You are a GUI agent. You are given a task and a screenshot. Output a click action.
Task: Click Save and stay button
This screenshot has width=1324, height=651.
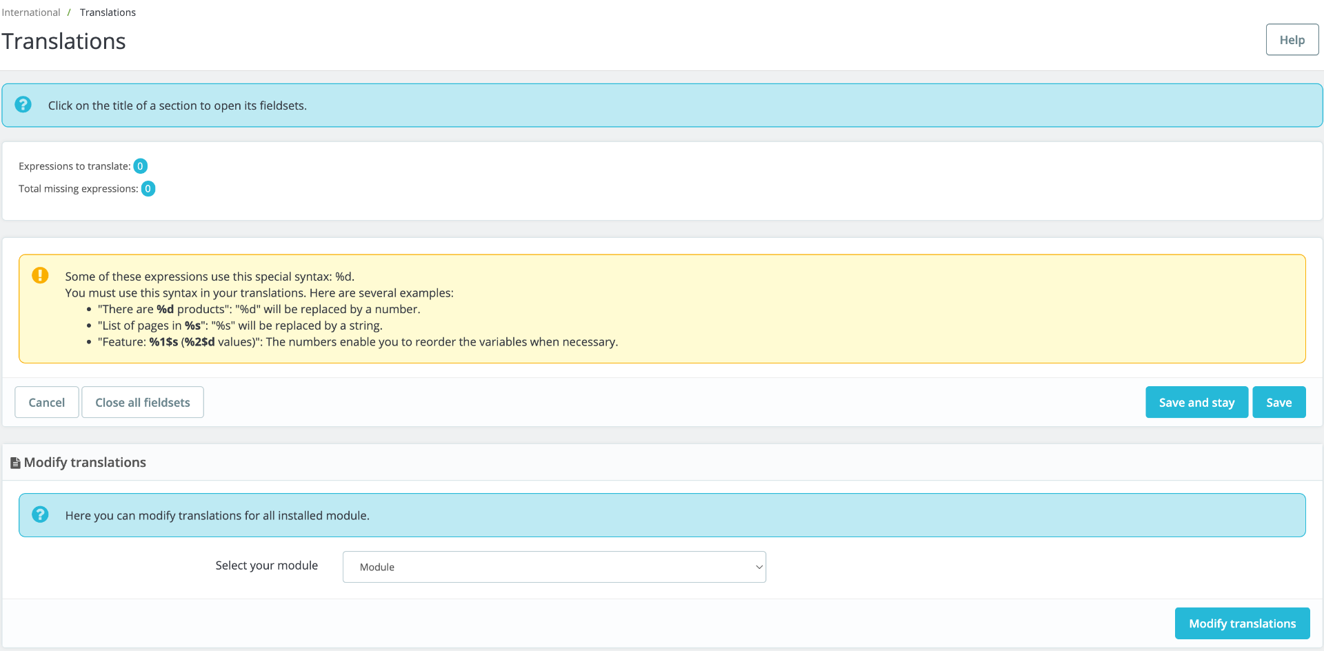pos(1196,402)
